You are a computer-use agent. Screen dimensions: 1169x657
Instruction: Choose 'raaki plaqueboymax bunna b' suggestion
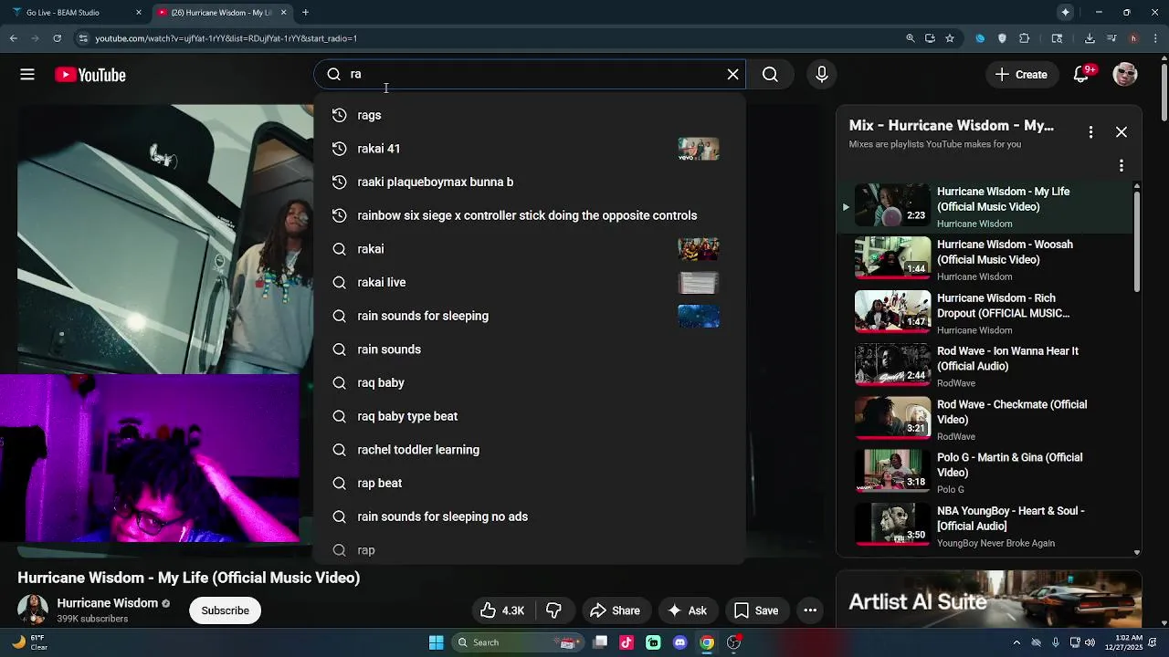point(530,182)
